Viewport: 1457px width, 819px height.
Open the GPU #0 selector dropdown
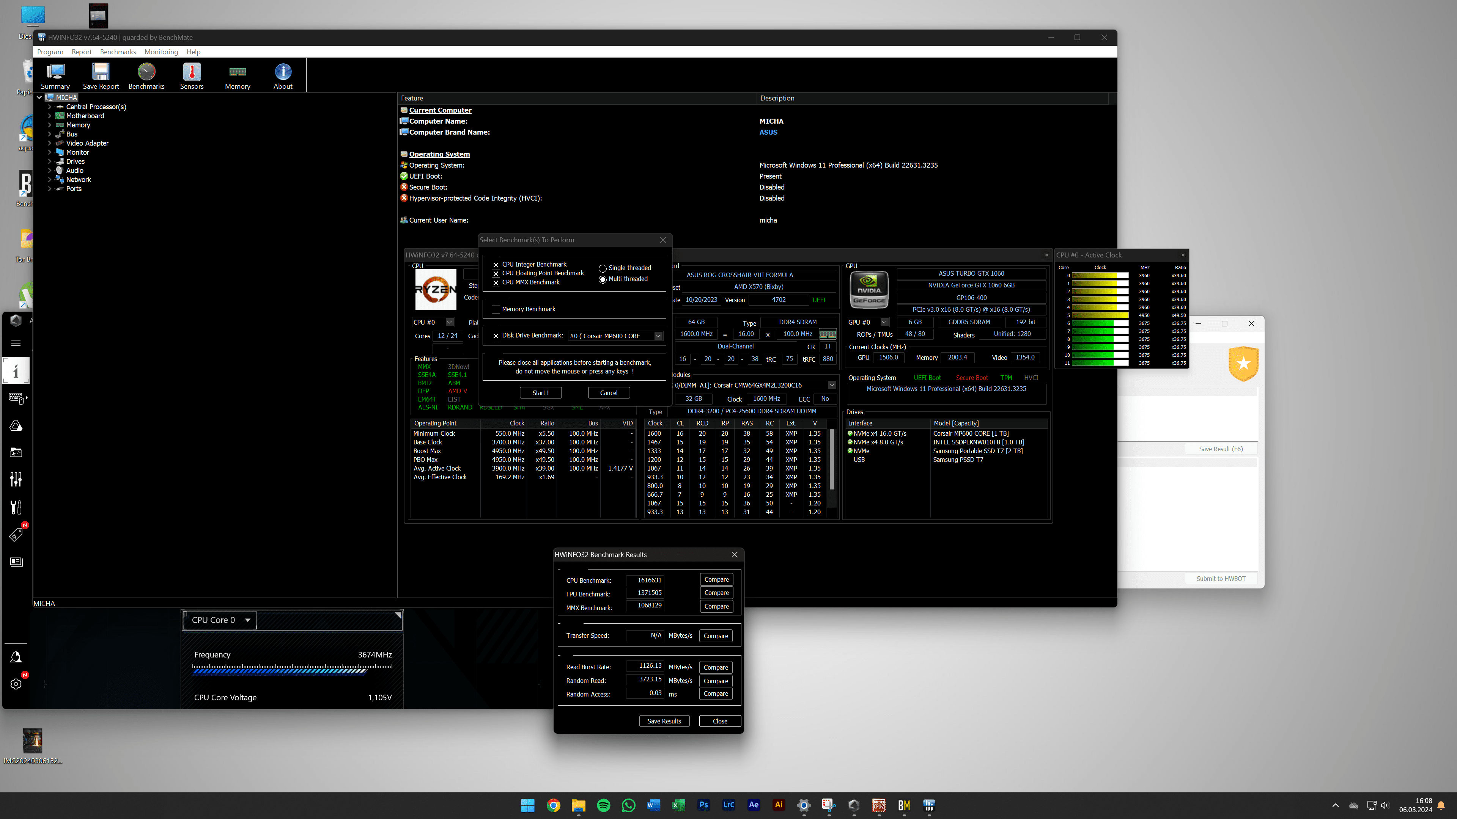pos(884,322)
